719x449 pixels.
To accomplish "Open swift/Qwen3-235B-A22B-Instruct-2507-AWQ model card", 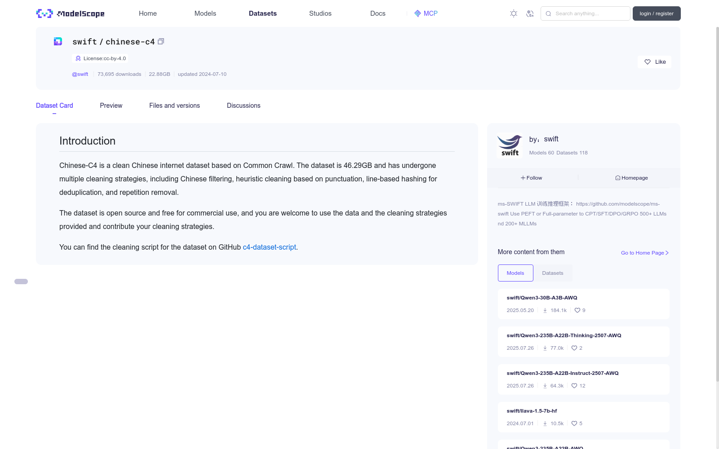I will (x=584, y=379).
